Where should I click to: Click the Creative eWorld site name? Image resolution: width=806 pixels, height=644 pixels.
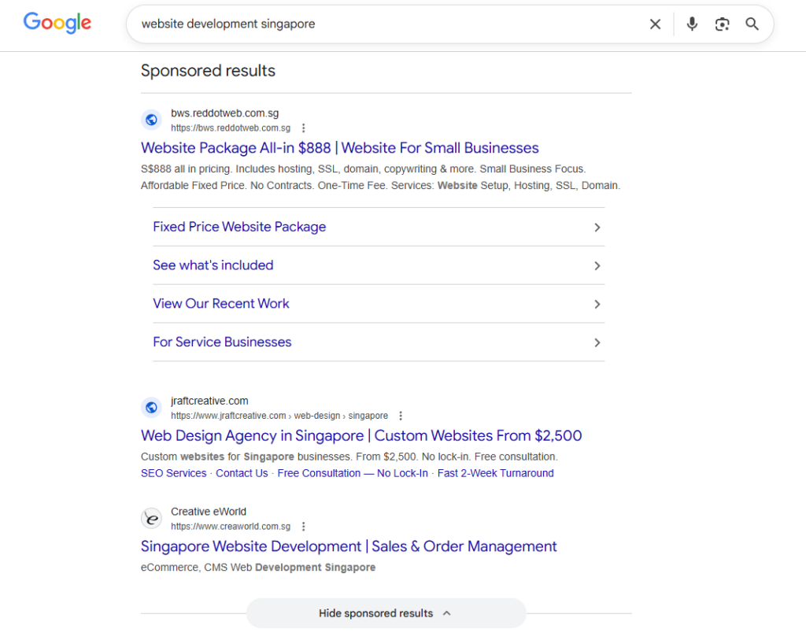tap(209, 512)
